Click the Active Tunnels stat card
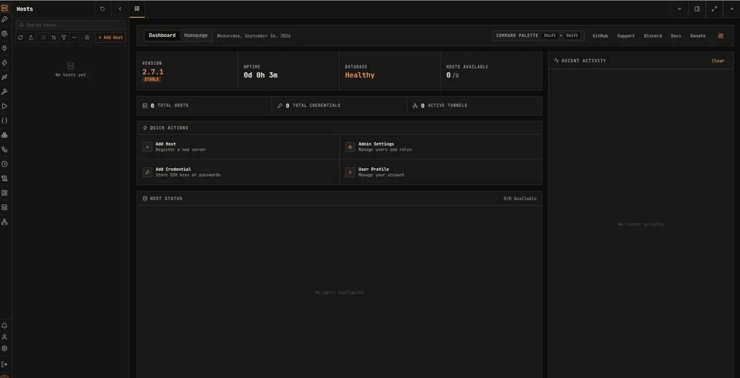The image size is (740, 378). coord(475,106)
